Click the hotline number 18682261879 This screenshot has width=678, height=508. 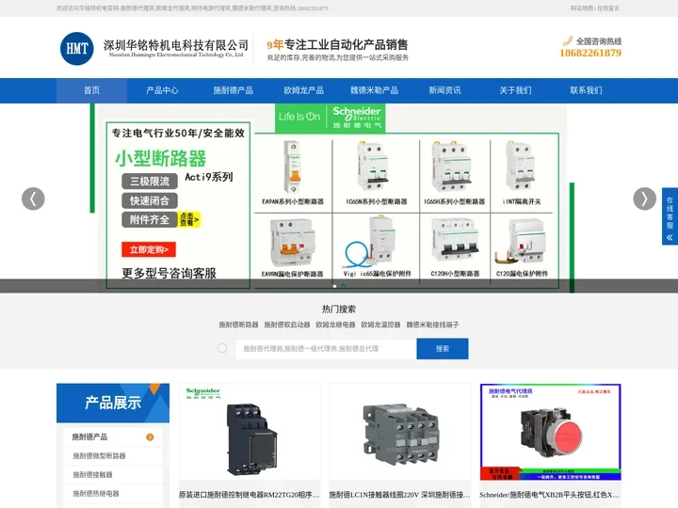pos(590,53)
